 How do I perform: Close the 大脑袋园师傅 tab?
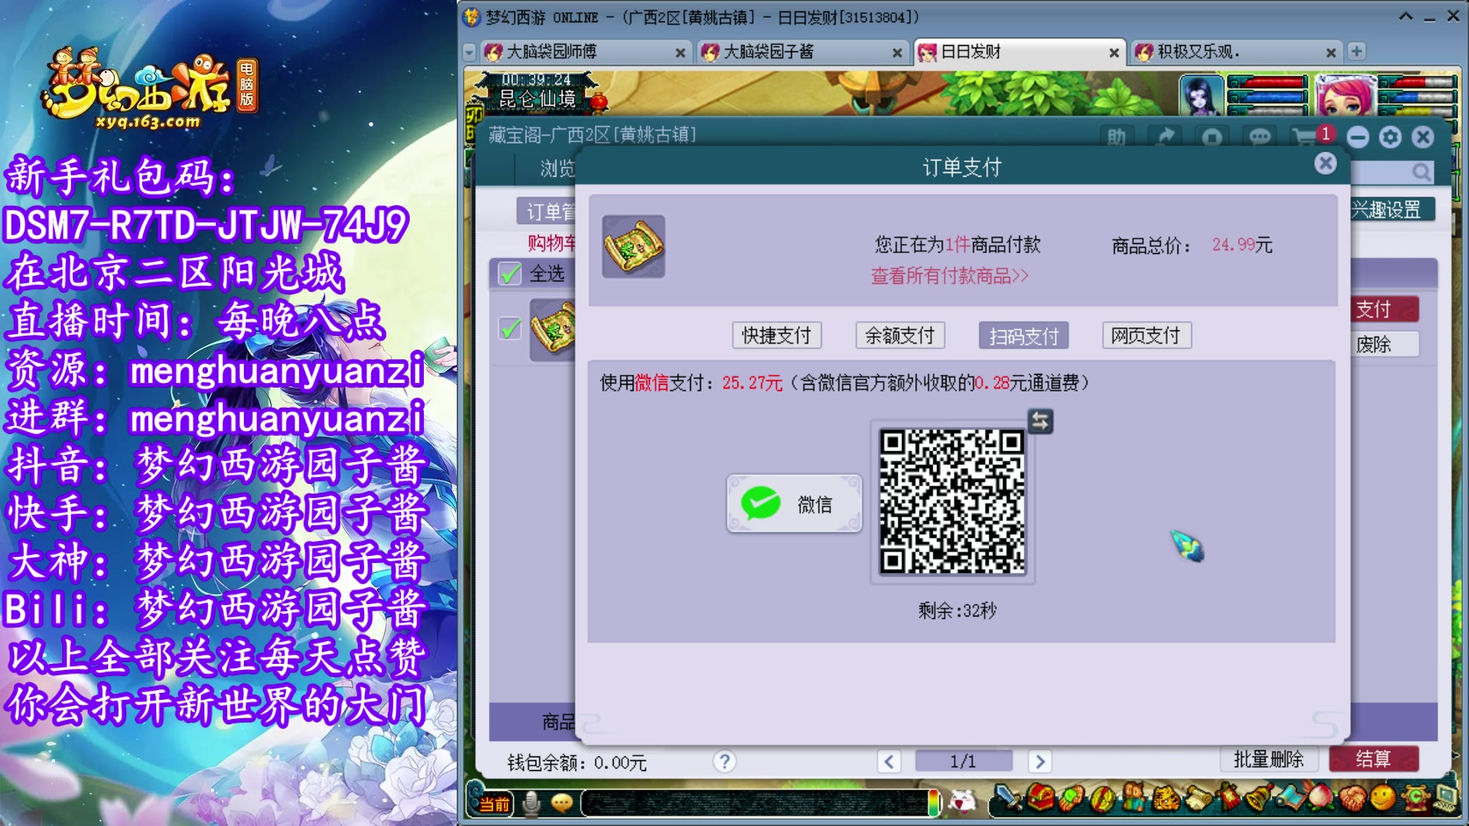679,53
